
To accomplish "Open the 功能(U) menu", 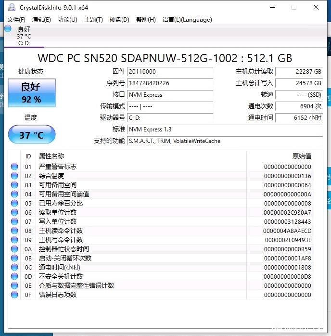I will [x=67, y=20].
